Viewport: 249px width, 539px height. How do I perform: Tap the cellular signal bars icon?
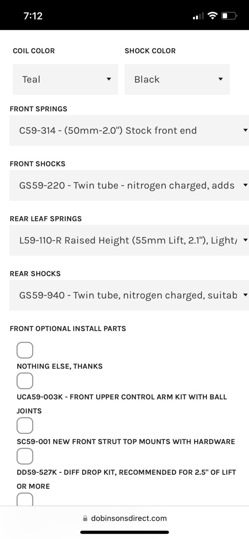198,16
